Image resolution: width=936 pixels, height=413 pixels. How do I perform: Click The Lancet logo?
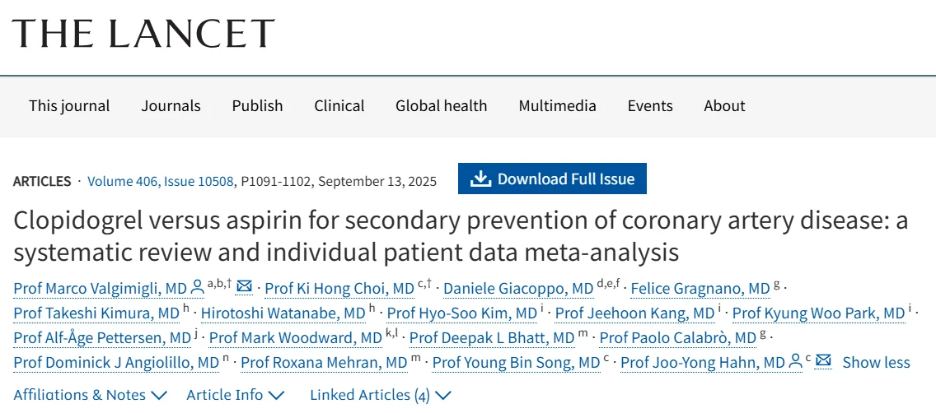pos(143,34)
